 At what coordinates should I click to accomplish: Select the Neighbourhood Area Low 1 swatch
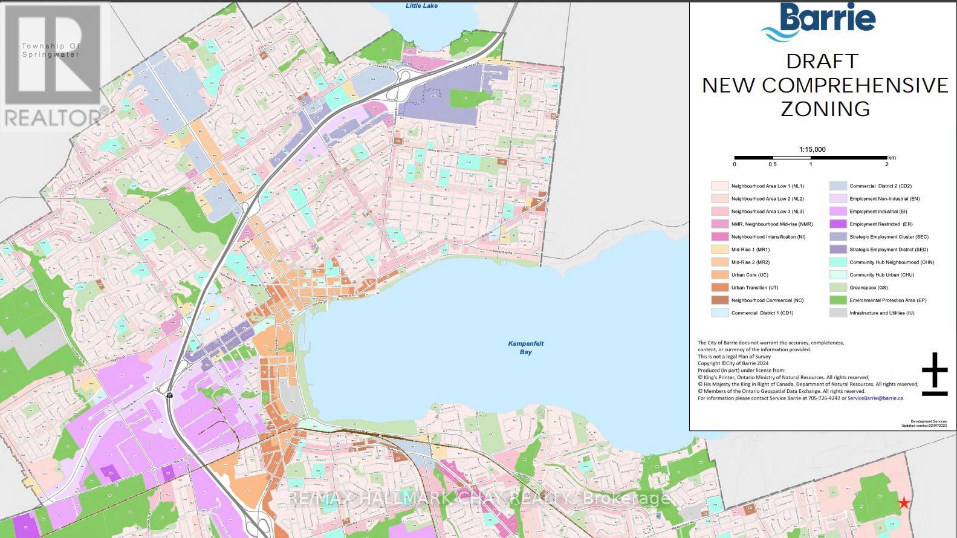point(719,186)
